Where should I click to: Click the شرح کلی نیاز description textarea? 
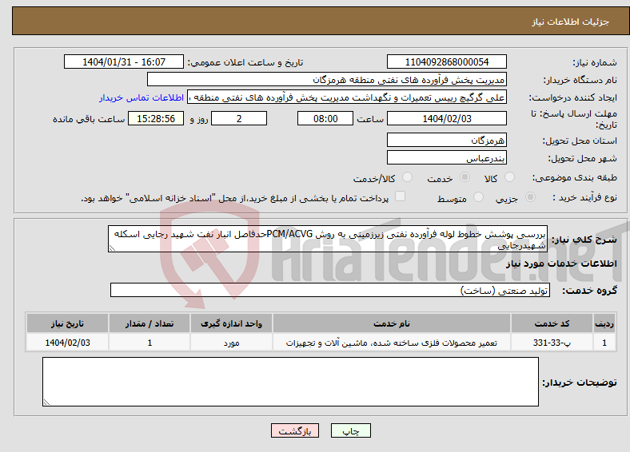[x=328, y=239]
